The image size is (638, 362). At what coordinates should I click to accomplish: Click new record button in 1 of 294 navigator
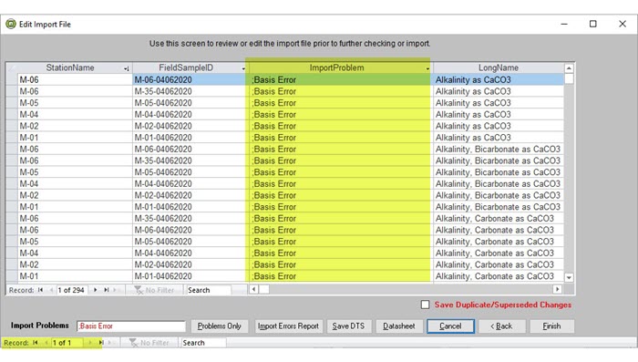pyautogui.click(x=115, y=290)
